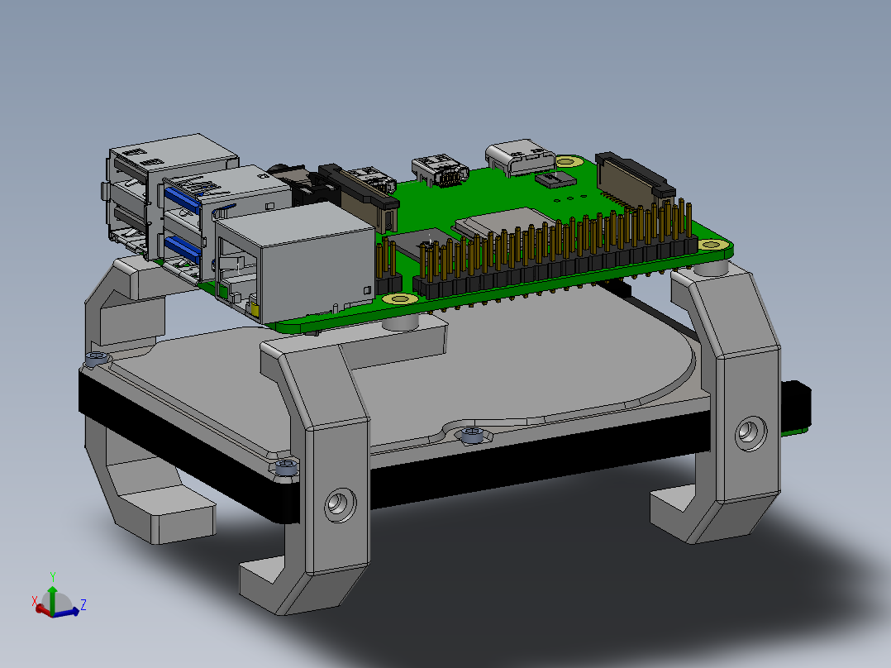Select the gold mounting hole beside the USB-C connector
891x668 pixels.
(x=569, y=161)
